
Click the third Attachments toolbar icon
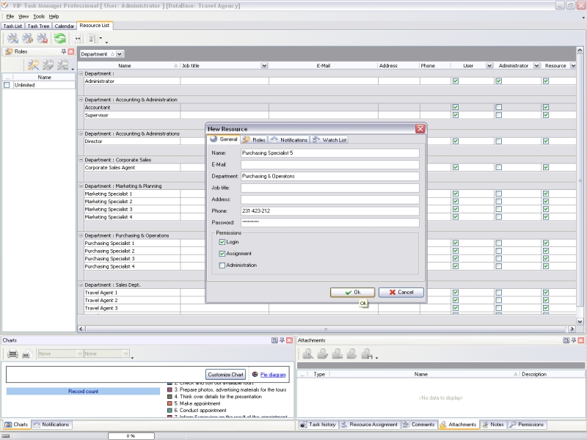pos(337,353)
